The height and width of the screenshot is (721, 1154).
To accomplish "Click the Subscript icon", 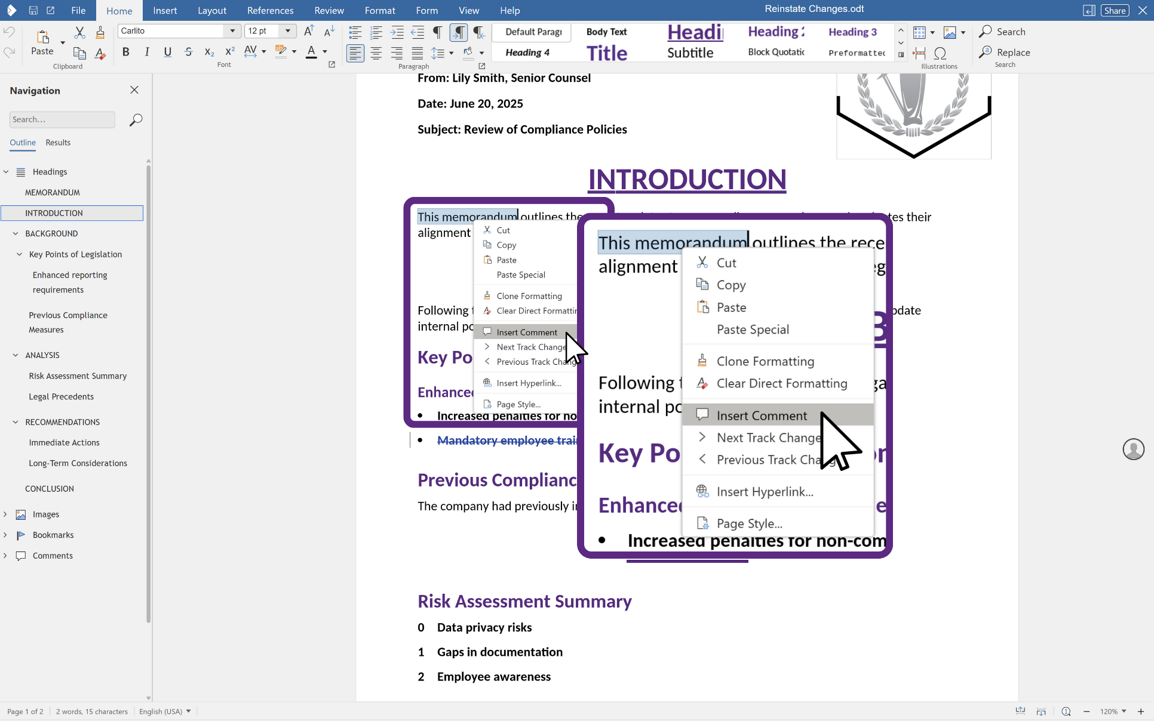I will pyautogui.click(x=209, y=52).
